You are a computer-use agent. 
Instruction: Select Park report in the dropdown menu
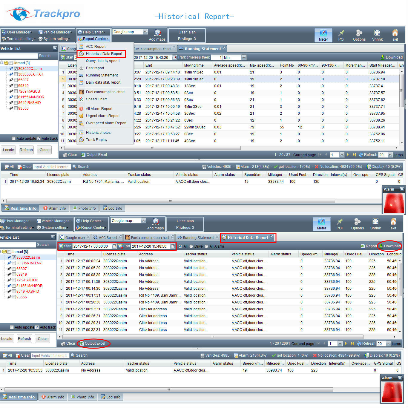point(95,68)
